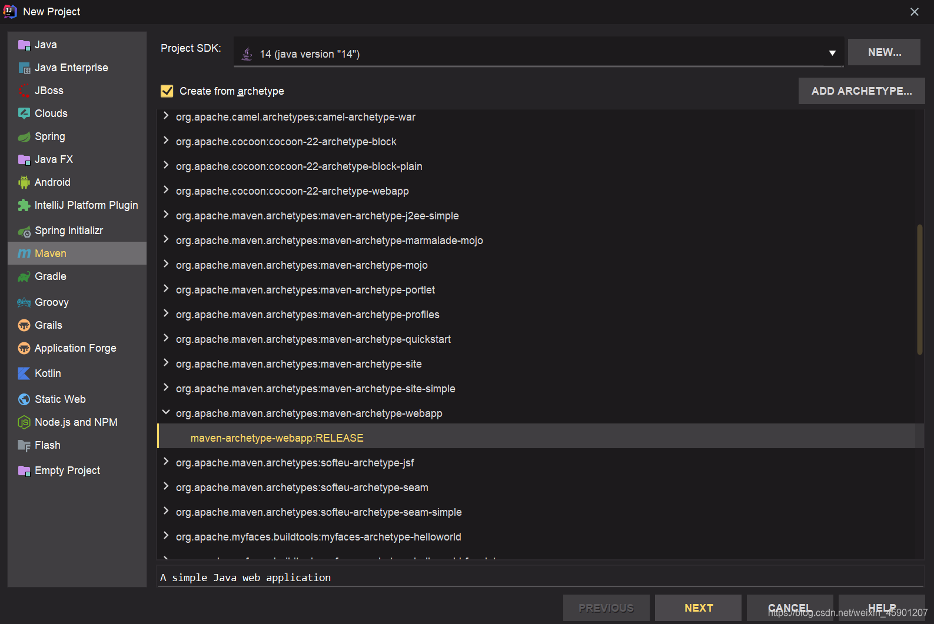934x624 pixels.
Task: Click the IntelliJ Platform Plugin puzzle icon
Action: point(24,205)
